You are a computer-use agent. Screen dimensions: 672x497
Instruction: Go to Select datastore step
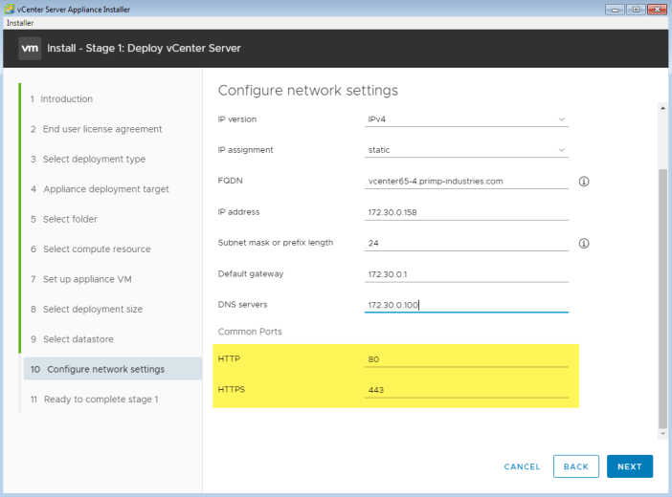pos(72,339)
